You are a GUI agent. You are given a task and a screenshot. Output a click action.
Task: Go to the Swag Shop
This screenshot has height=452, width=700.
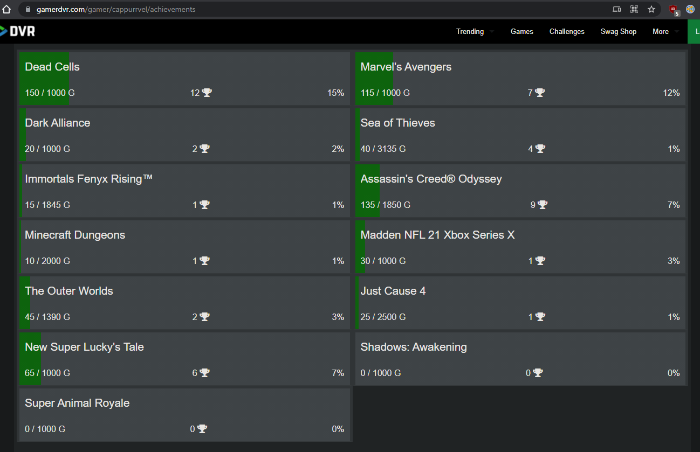pos(619,31)
